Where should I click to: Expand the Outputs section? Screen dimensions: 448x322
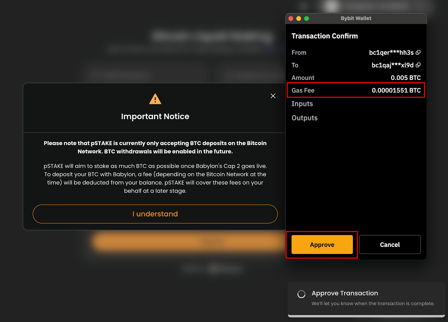click(x=305, y=118)
